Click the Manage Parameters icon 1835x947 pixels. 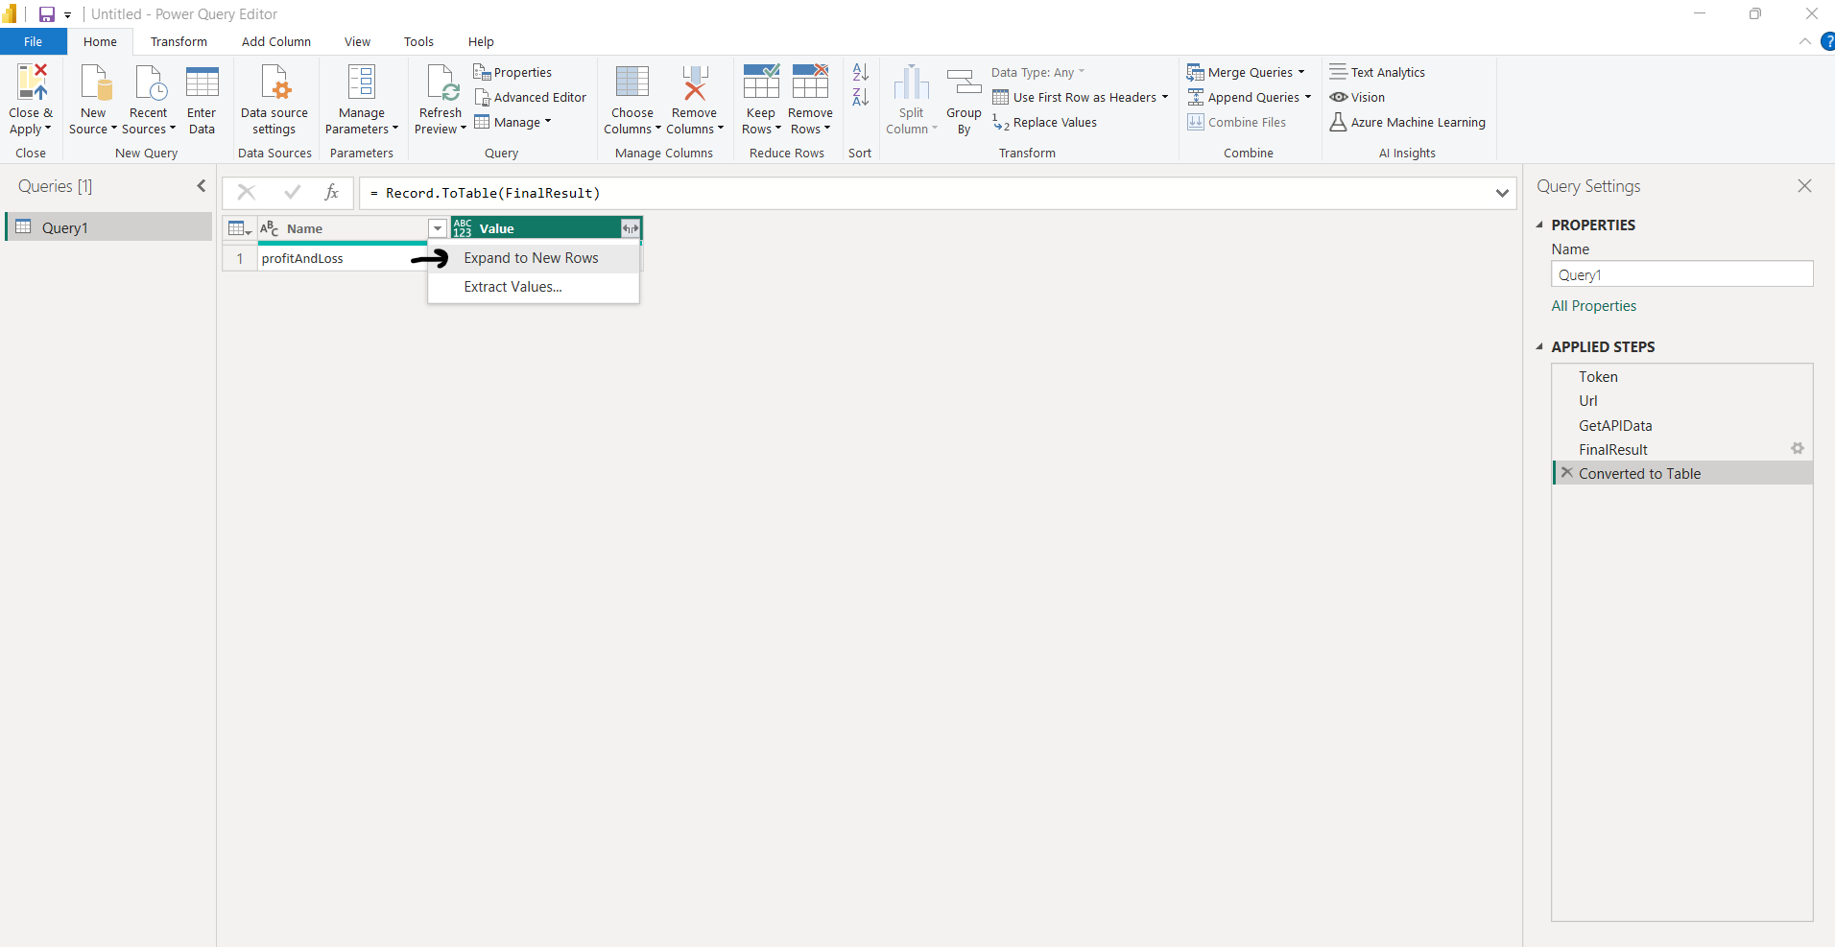tap(362, 83)
